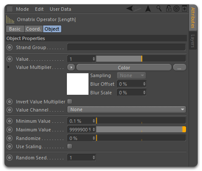The height and width of the screenshot is (171, 202).
Task: Toggle animation dot for Random Seed
Action: pyautogui.click(x=9, y=158)
